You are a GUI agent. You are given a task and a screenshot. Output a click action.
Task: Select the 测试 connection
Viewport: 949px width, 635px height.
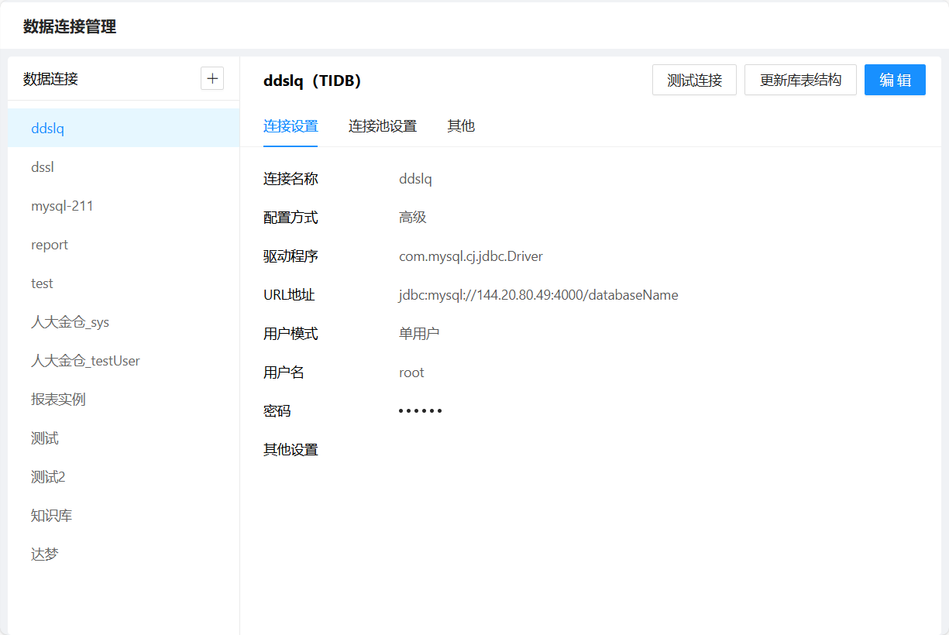45,438
